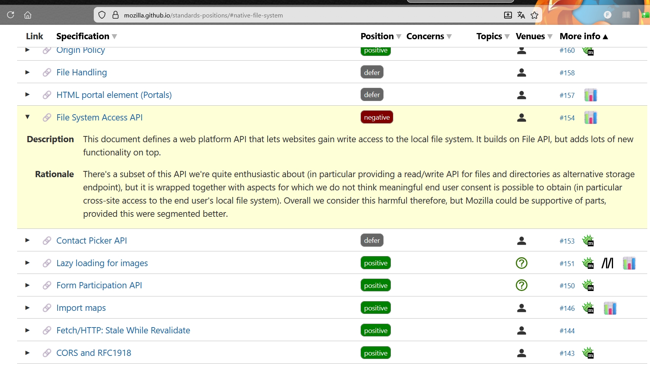
Task: Go to browser home page icon
Action: pos(28,15)
